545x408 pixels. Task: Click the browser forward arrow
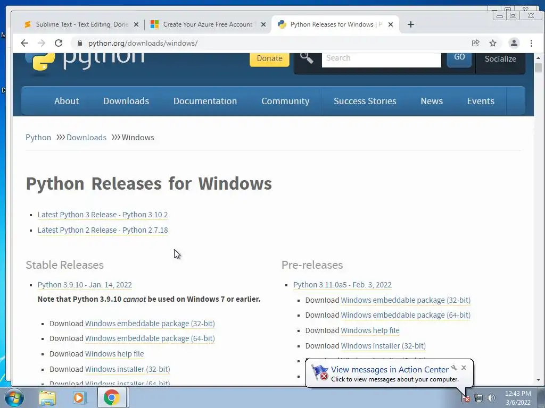(42, 43)
